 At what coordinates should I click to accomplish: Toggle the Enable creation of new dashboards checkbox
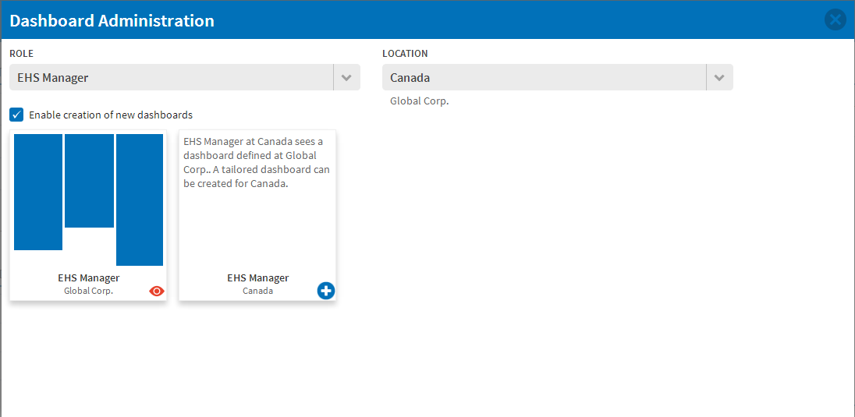pos(16,115)
